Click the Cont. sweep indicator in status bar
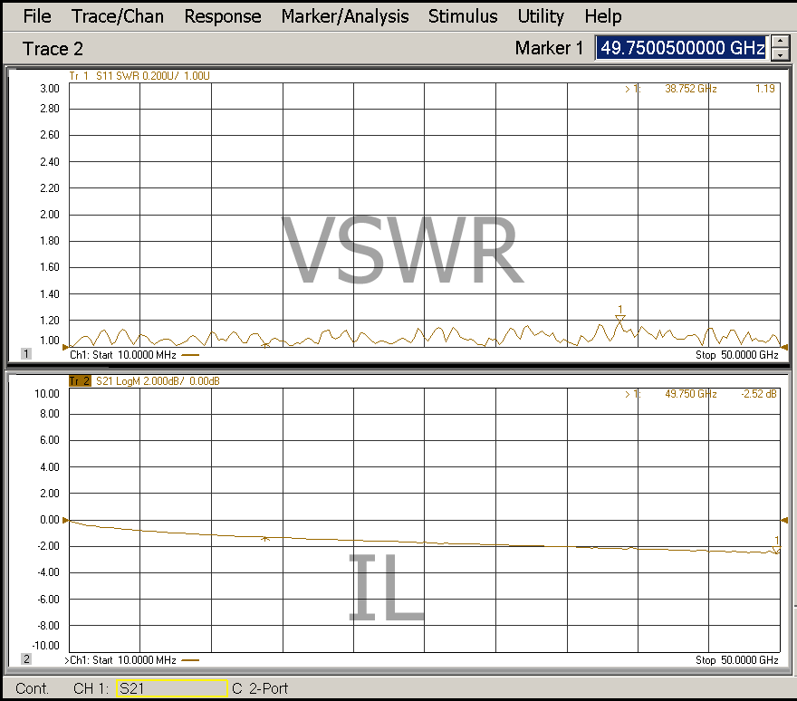 [33, 689]
